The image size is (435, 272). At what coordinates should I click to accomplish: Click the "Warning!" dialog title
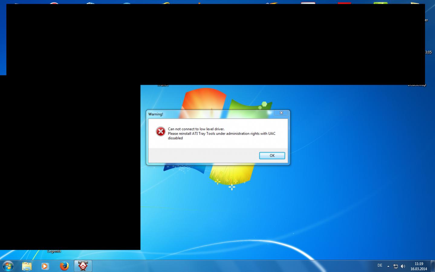pos(156,114)
